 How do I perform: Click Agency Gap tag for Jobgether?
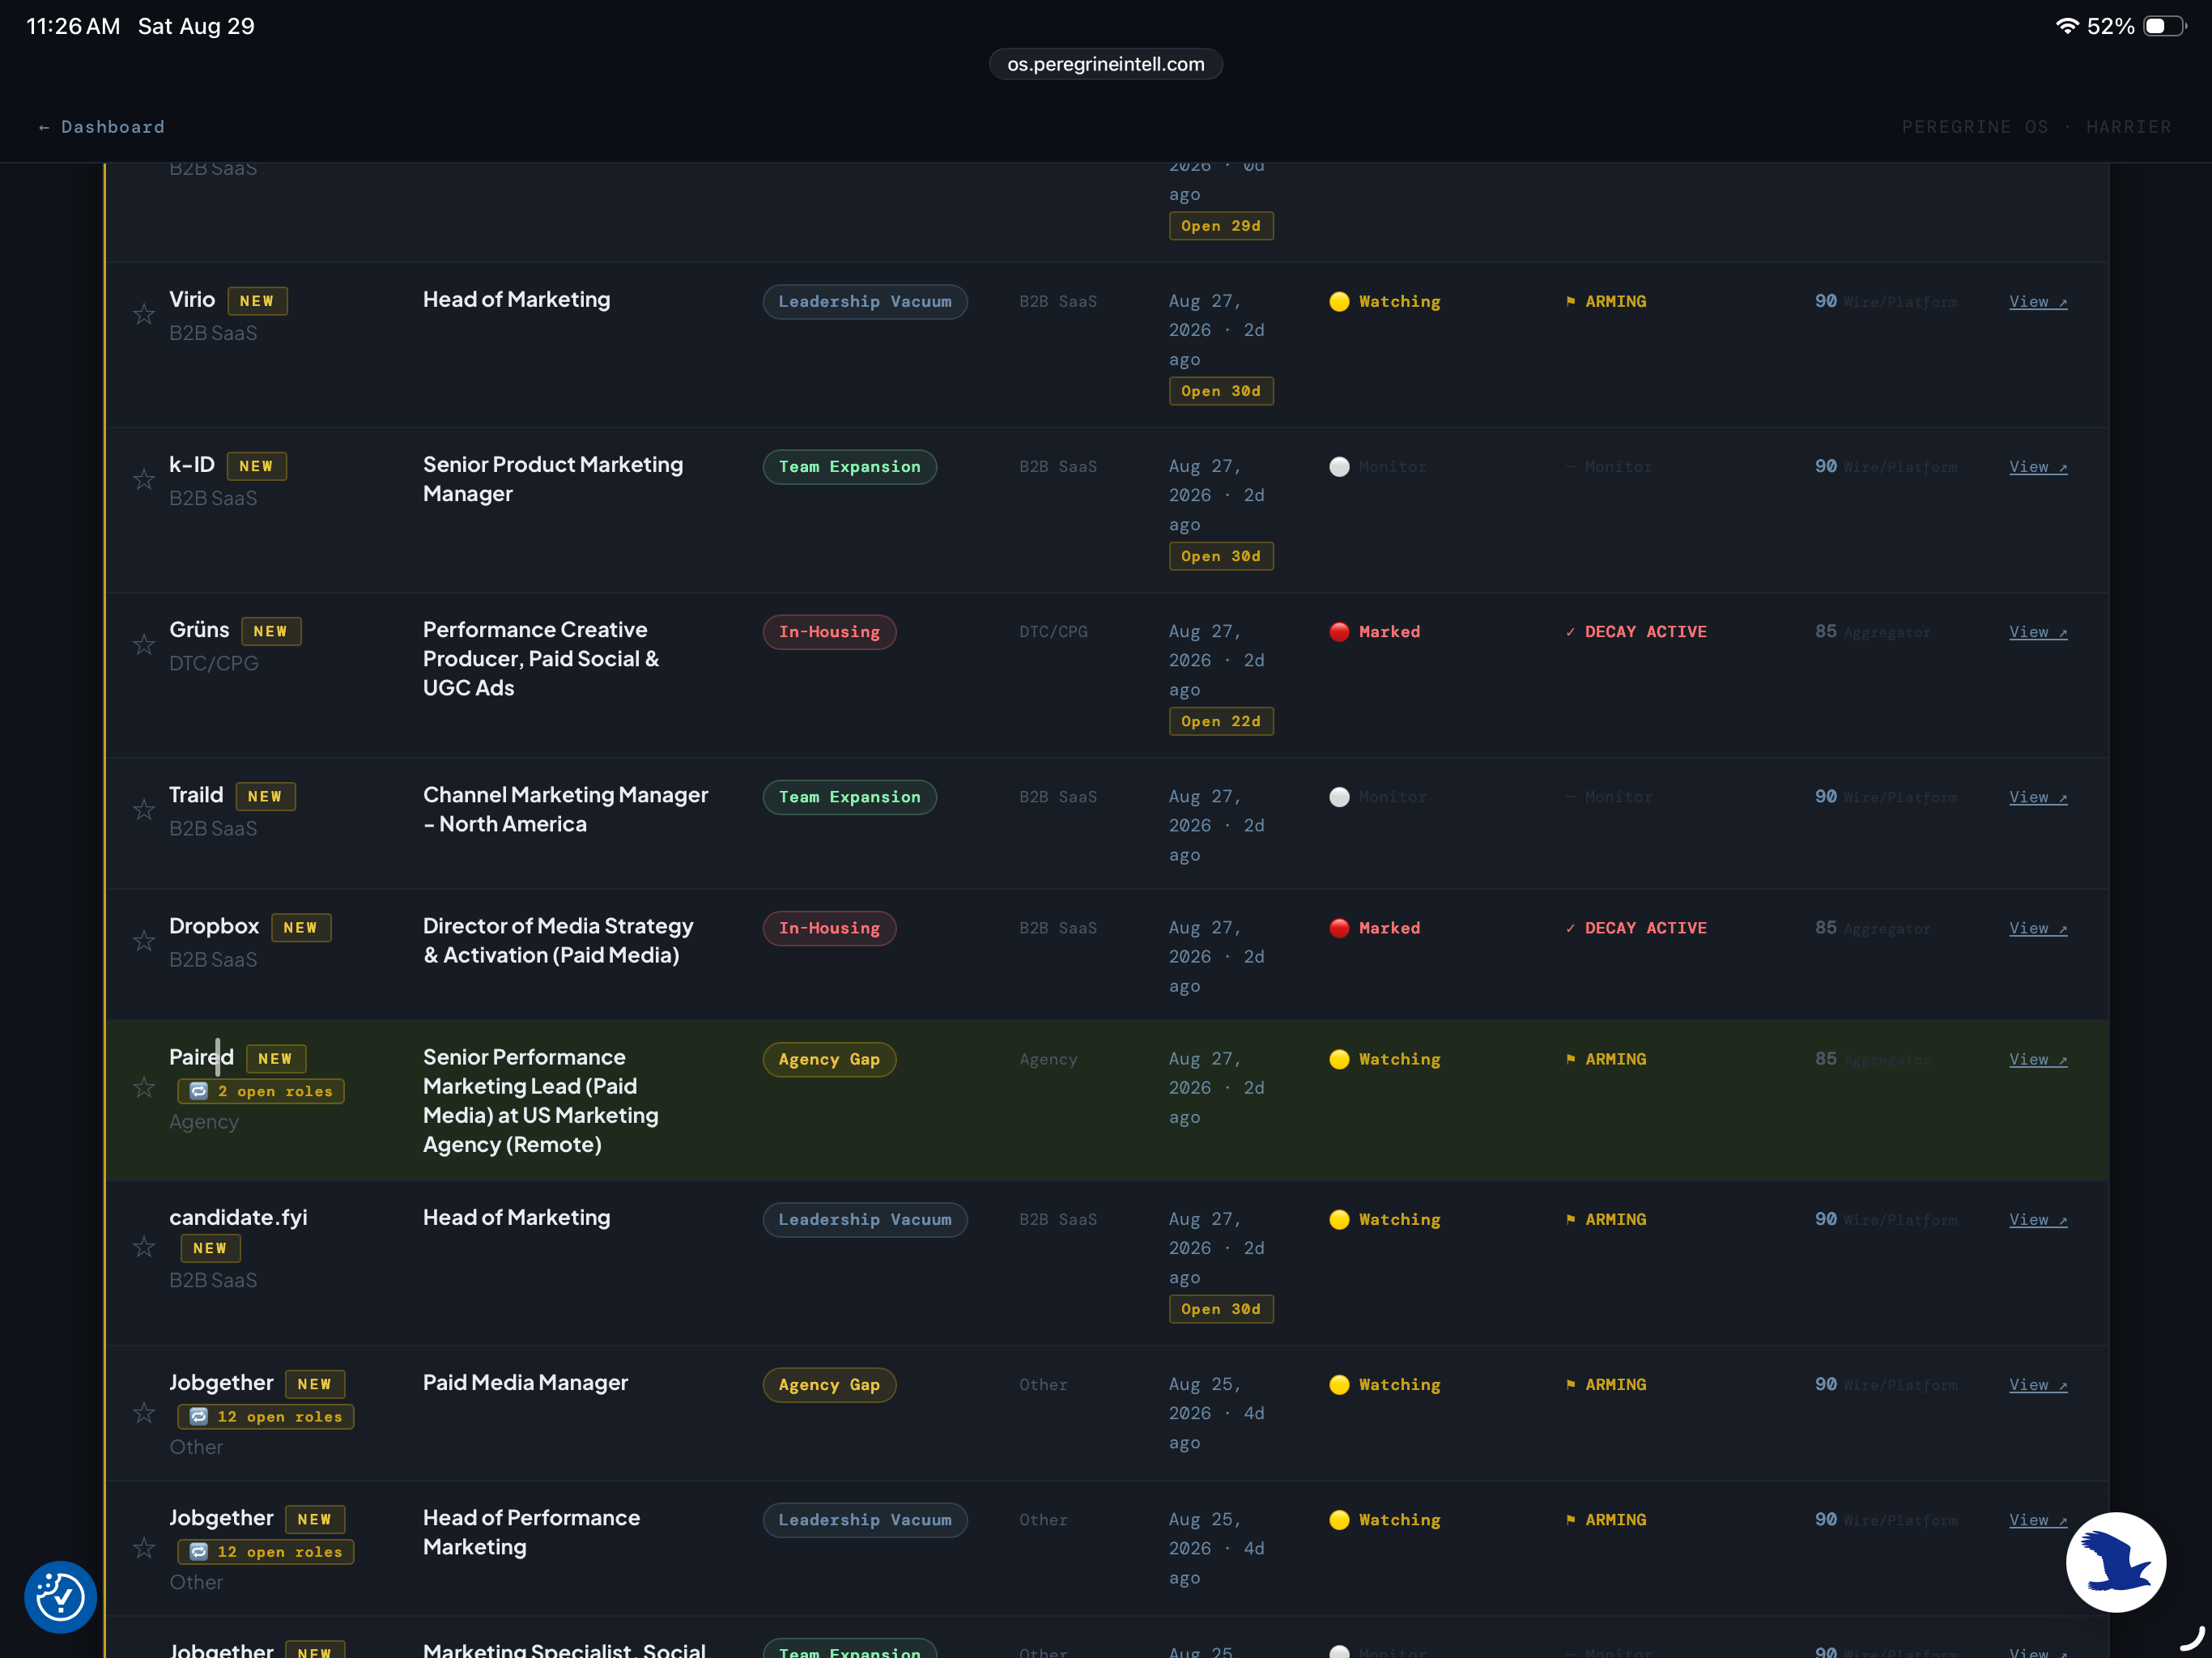pyautogui.click(x=829, y=1385)
